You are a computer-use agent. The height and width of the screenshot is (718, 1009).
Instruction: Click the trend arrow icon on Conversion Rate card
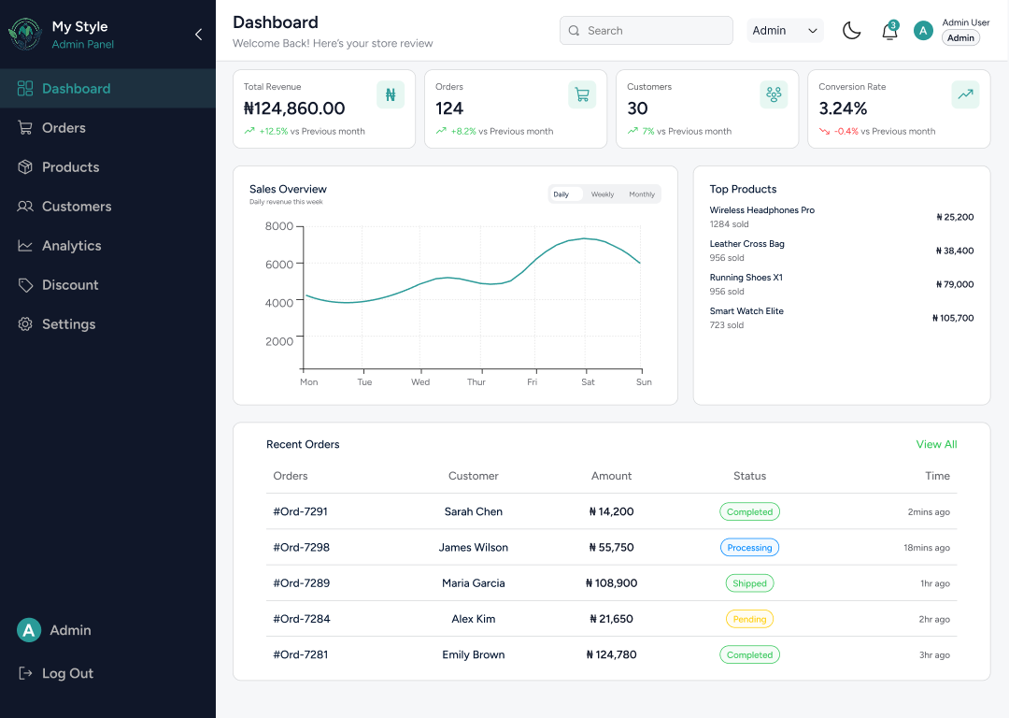point(965,94)
